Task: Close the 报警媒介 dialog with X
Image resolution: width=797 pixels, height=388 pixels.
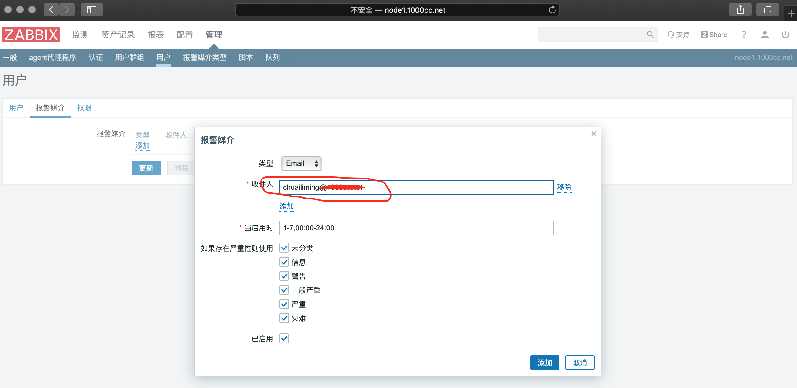Action: pos(593,134)
